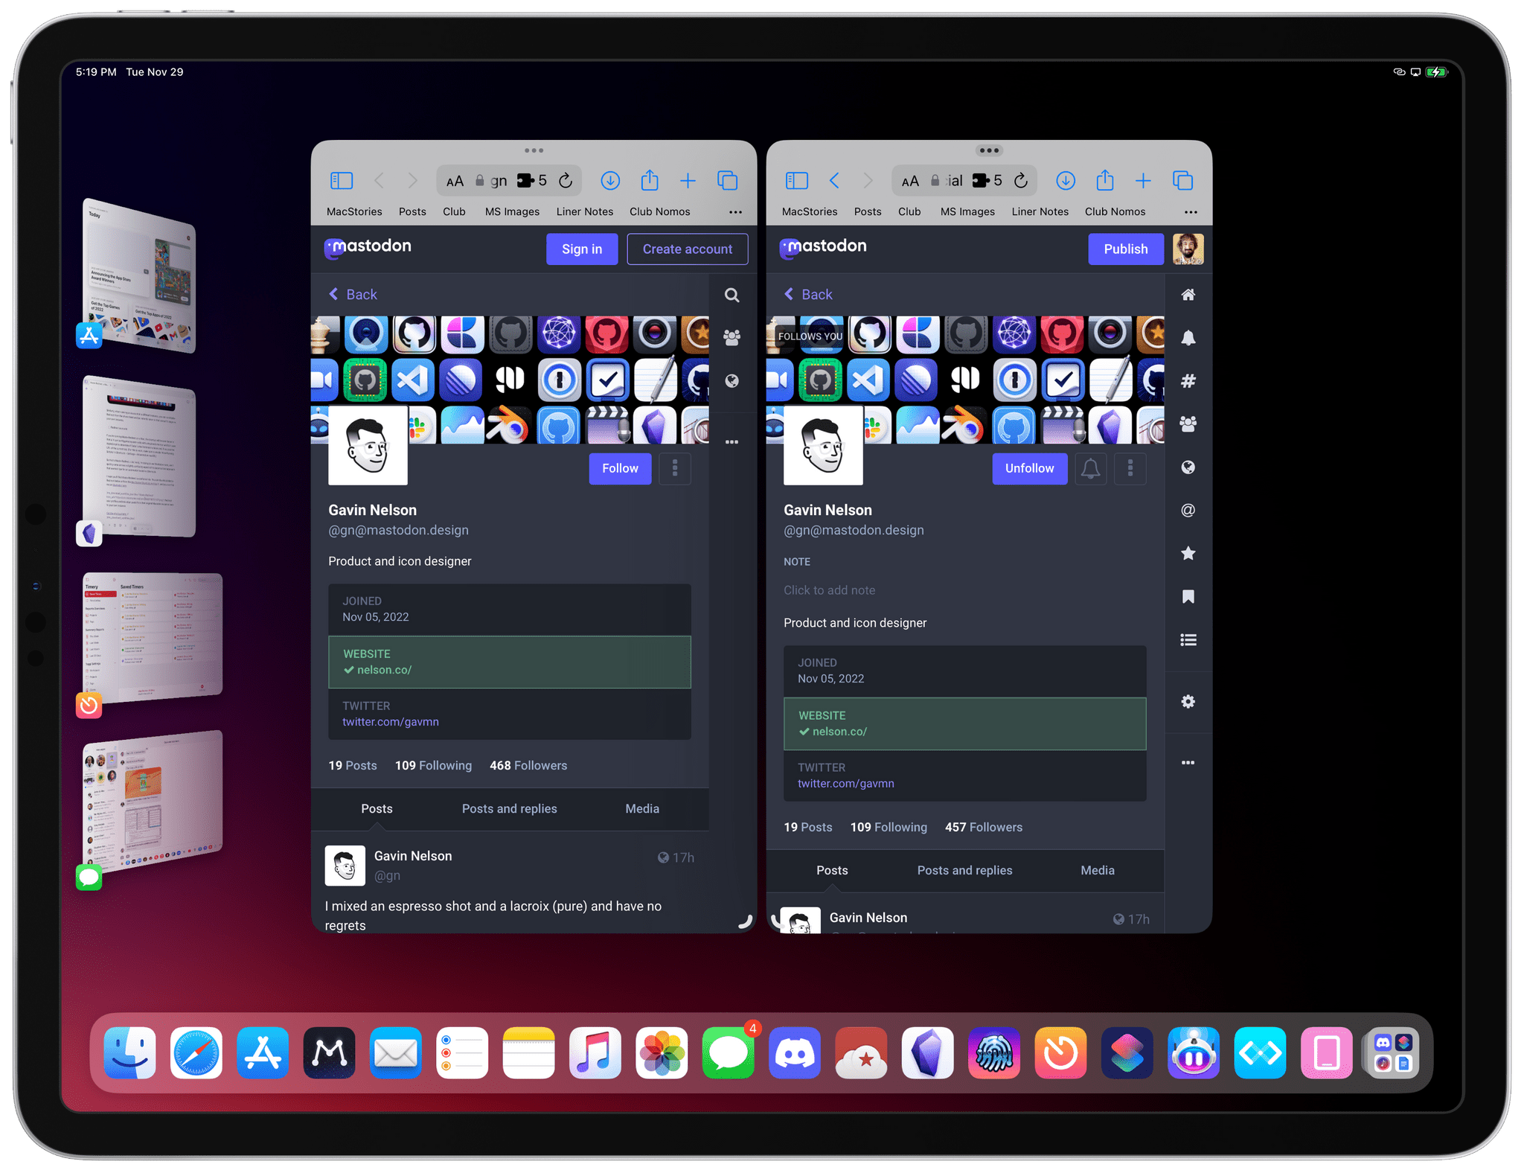
Task: Show tab overview in right Safari window
Action: [x=1182, y=180]
